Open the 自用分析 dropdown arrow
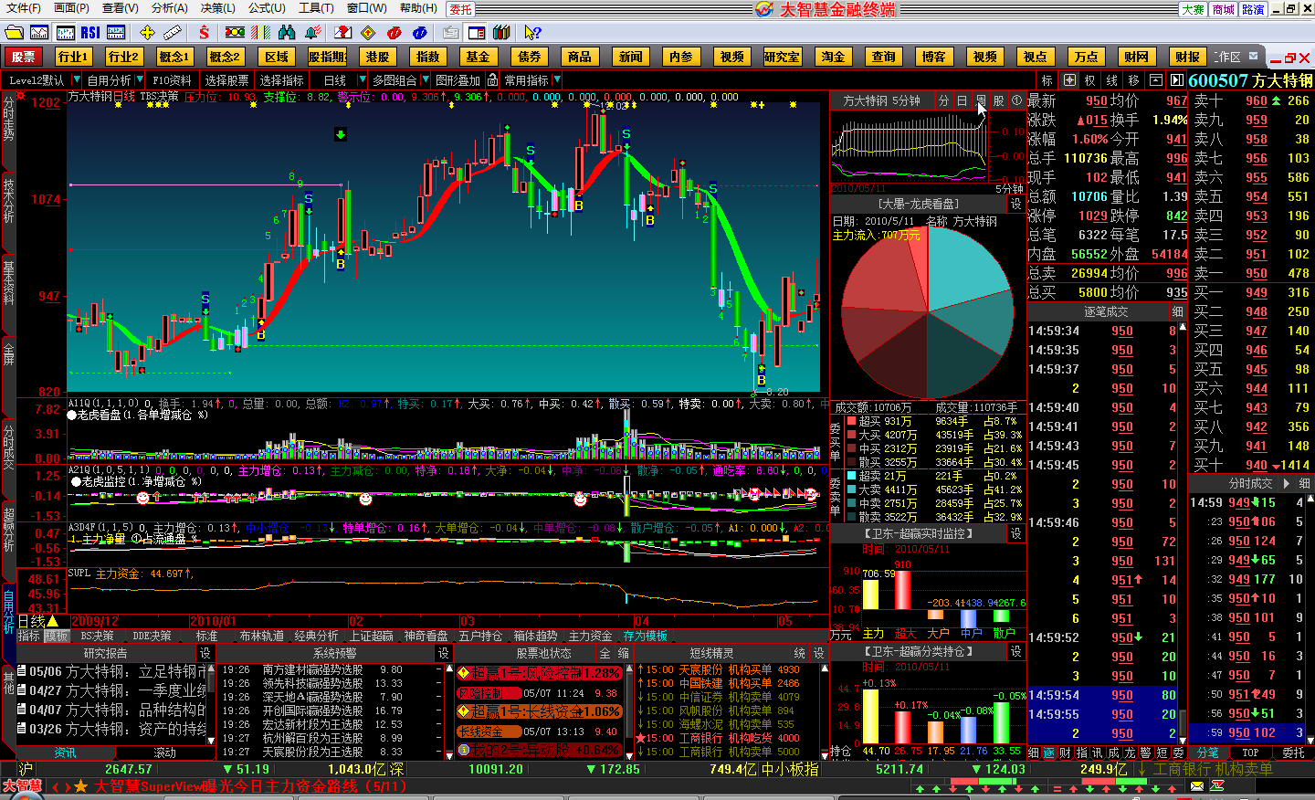The height and width of the screenshot is (800, 1315). (141, 80)
